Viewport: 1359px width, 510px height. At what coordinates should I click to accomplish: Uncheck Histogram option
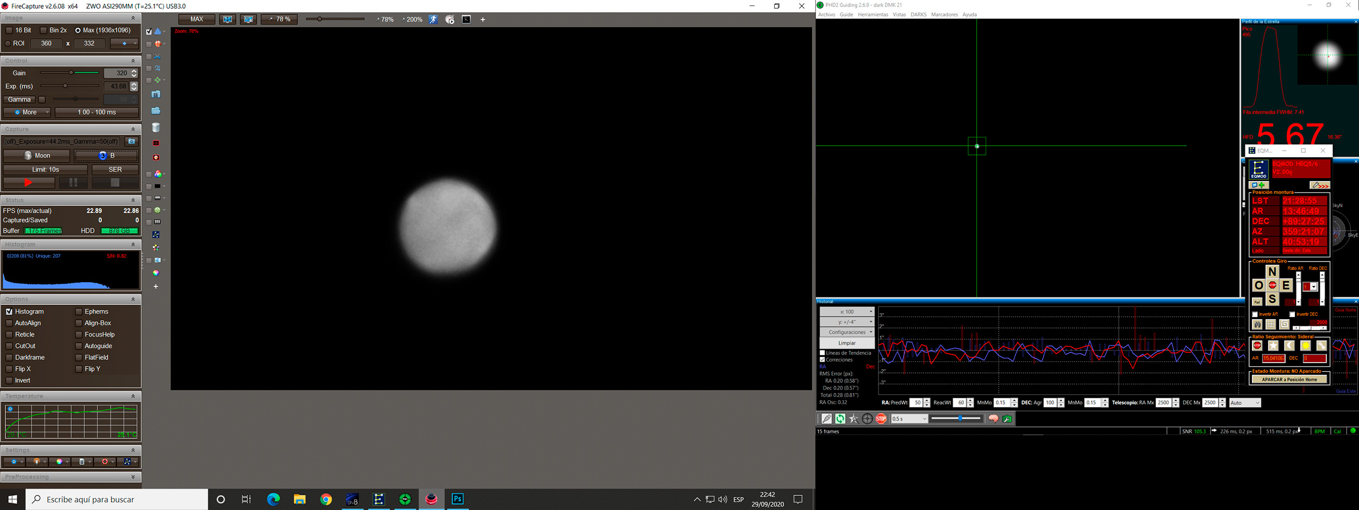[x=9, y=312]
